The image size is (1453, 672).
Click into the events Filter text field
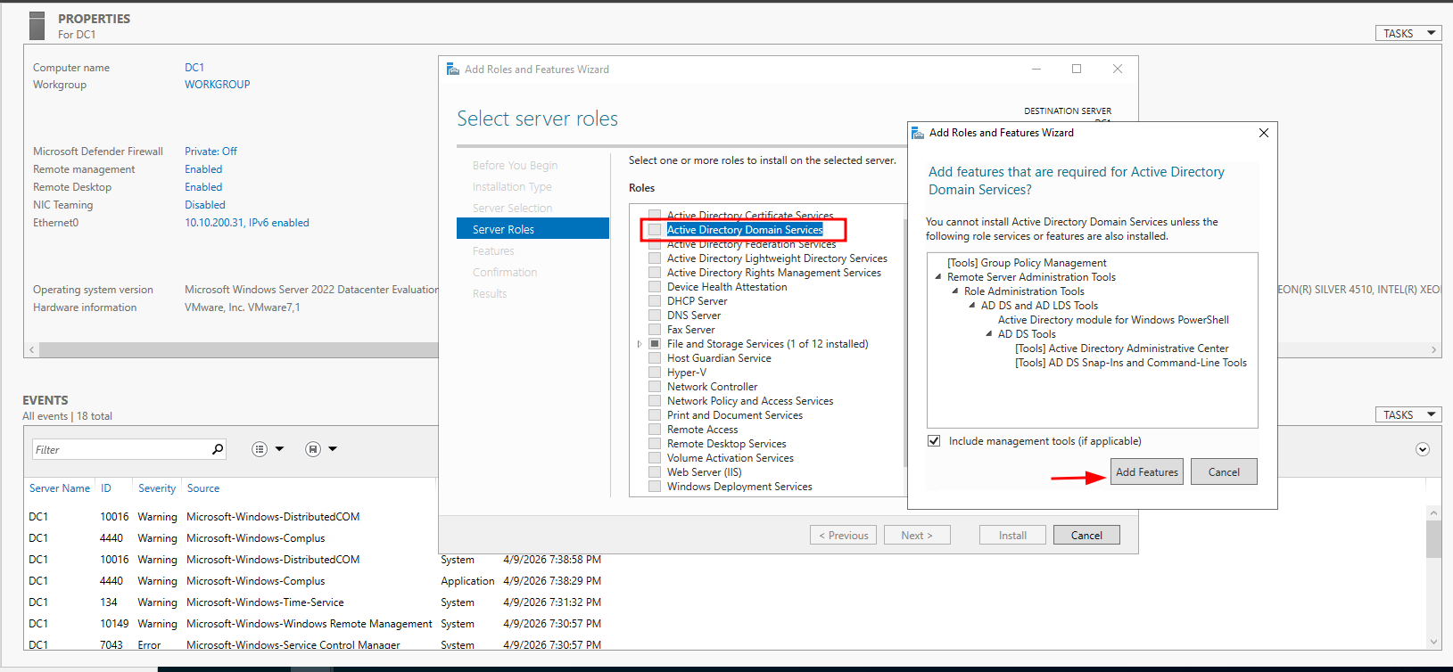[120, 449]
